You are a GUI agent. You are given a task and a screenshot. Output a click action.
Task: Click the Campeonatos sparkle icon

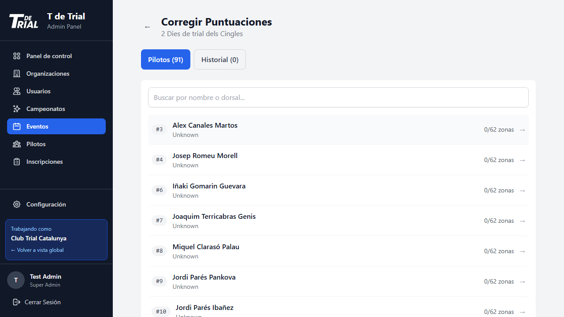click(17, 109)
